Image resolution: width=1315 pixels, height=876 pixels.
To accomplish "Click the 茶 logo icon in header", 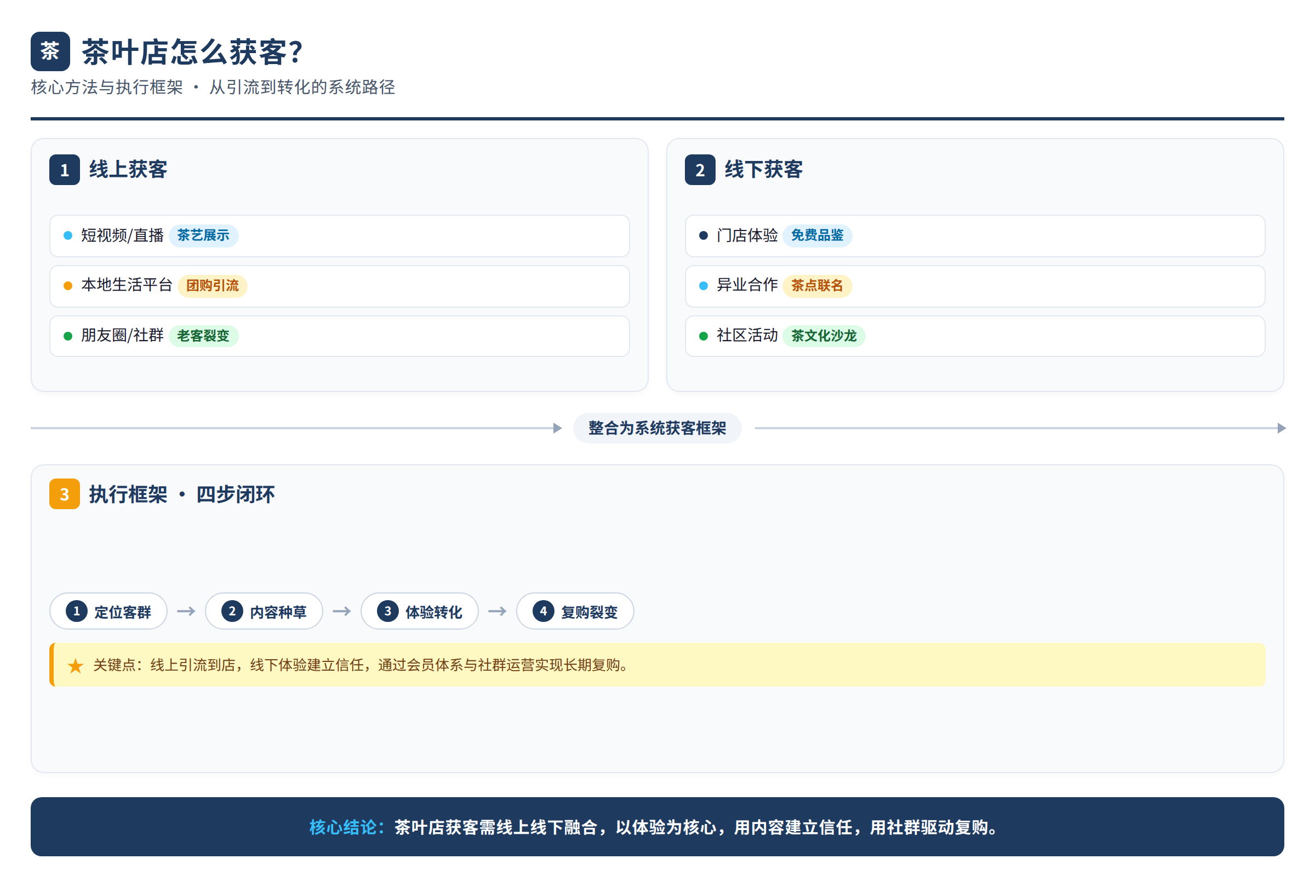I will (x=50, y=51).
